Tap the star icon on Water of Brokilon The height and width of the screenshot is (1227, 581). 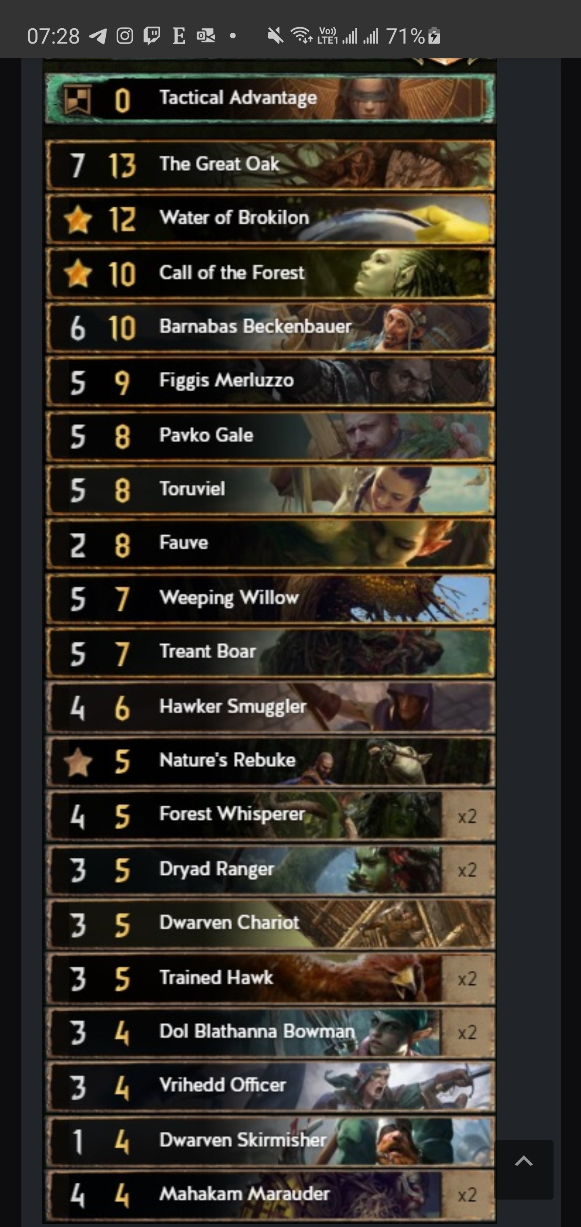click(77, 220)
